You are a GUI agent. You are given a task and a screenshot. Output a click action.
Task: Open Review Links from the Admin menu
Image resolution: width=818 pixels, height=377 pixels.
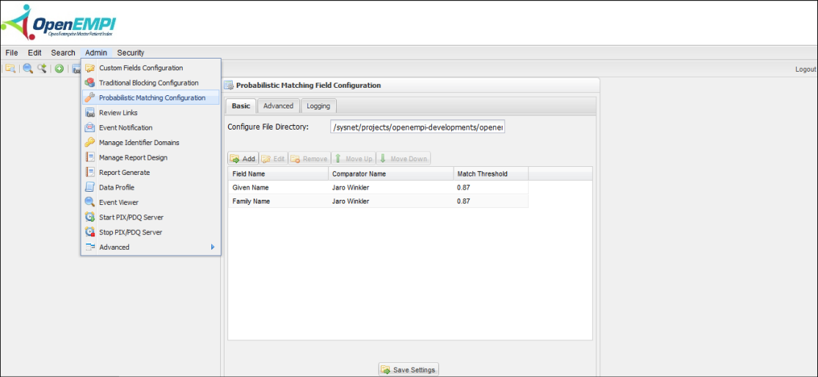coord(151,113)
